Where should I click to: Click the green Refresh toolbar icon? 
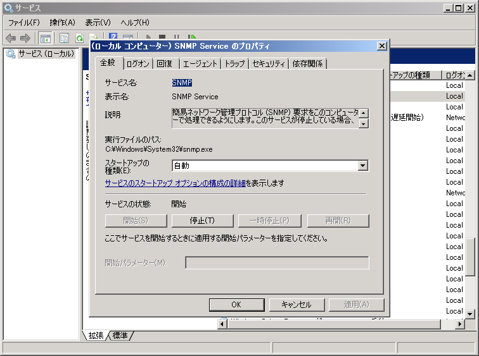click(79, 39)
